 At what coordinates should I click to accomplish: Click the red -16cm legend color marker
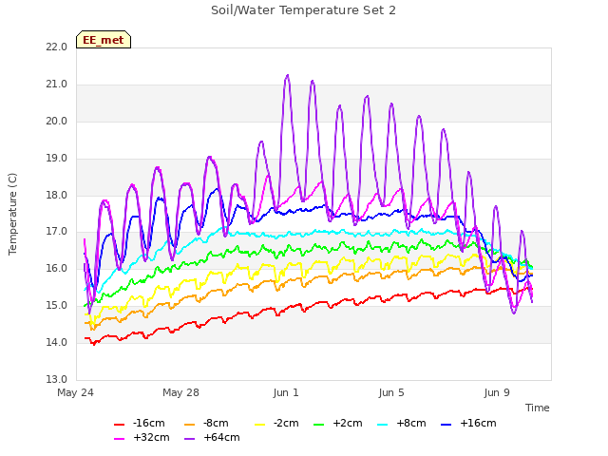(x=119, y=425)
